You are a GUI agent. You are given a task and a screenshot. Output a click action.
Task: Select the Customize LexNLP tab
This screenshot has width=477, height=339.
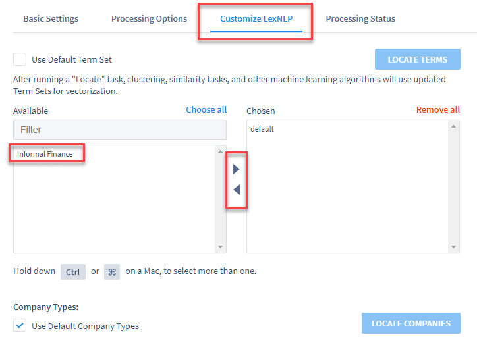click(x=256, y=19)
